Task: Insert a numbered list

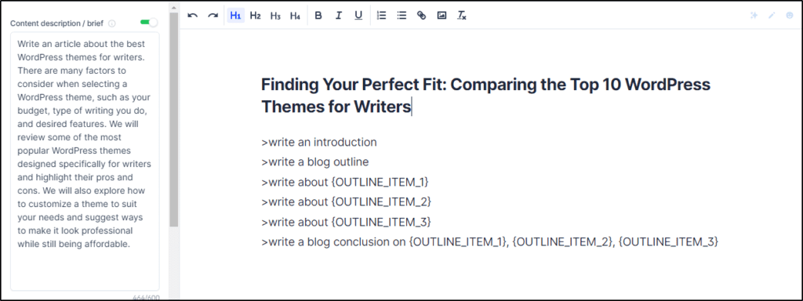Action: [x=382, y=16]
